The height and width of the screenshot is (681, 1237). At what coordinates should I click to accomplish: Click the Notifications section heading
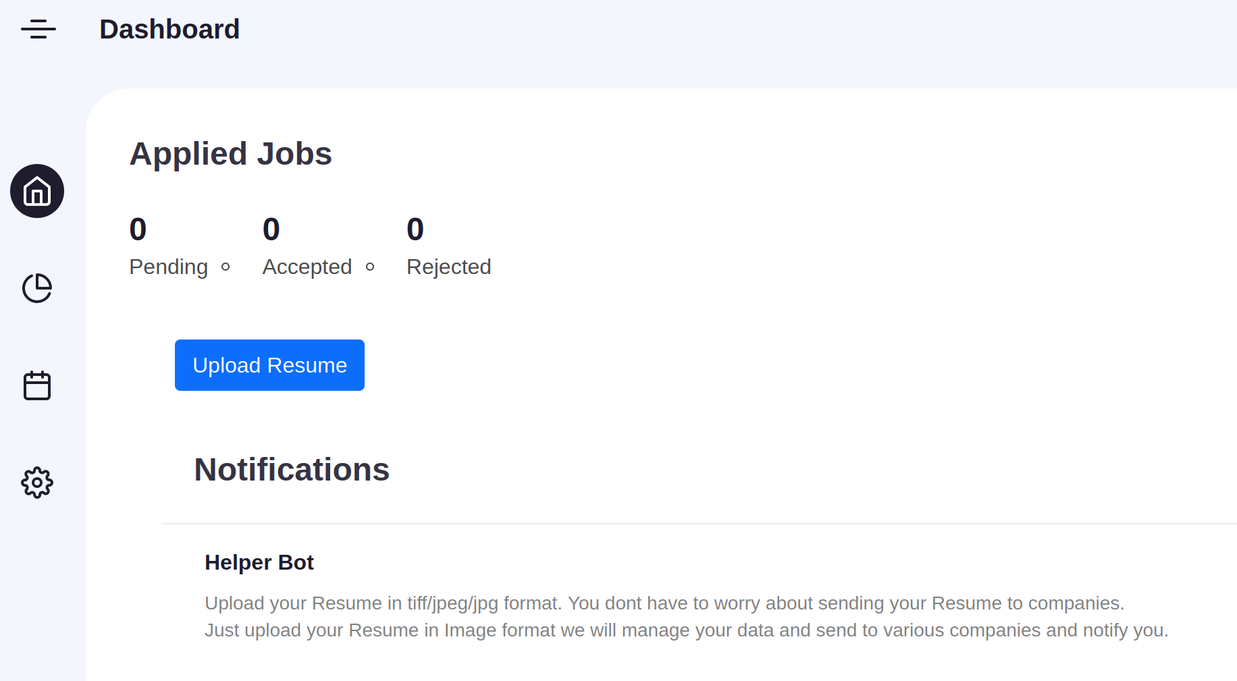coord(292,470)
